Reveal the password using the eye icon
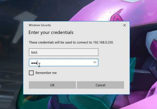This screenshot has width=157, height=109. 95,63
